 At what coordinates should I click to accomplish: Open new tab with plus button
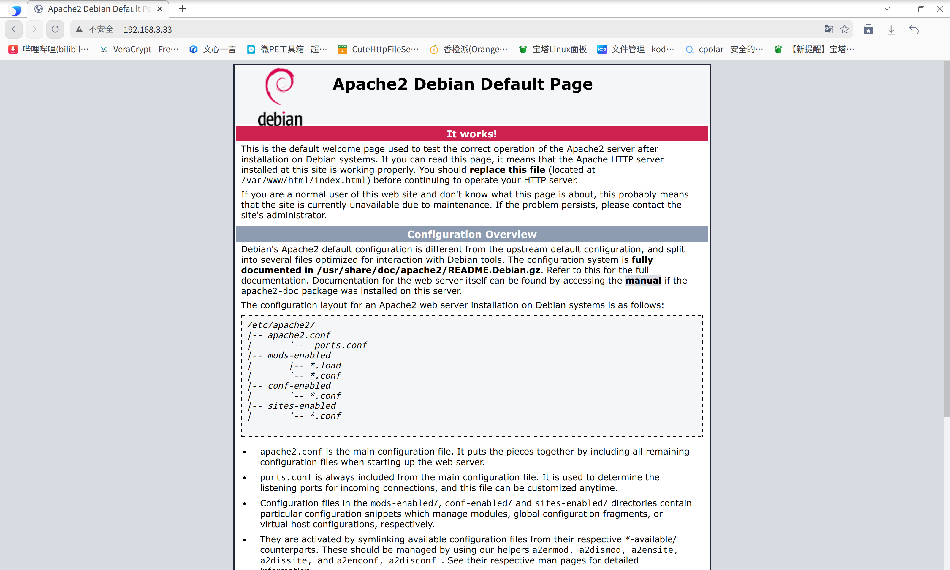(x=182, y=9)
